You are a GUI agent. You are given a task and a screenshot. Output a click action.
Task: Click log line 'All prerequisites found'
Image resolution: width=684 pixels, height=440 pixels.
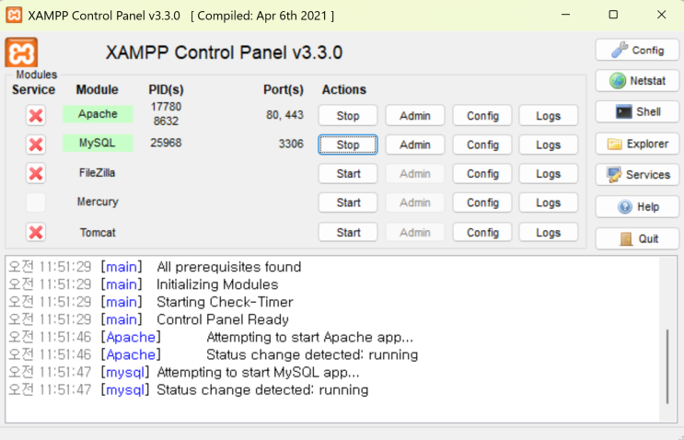click(x=229, y=267)
